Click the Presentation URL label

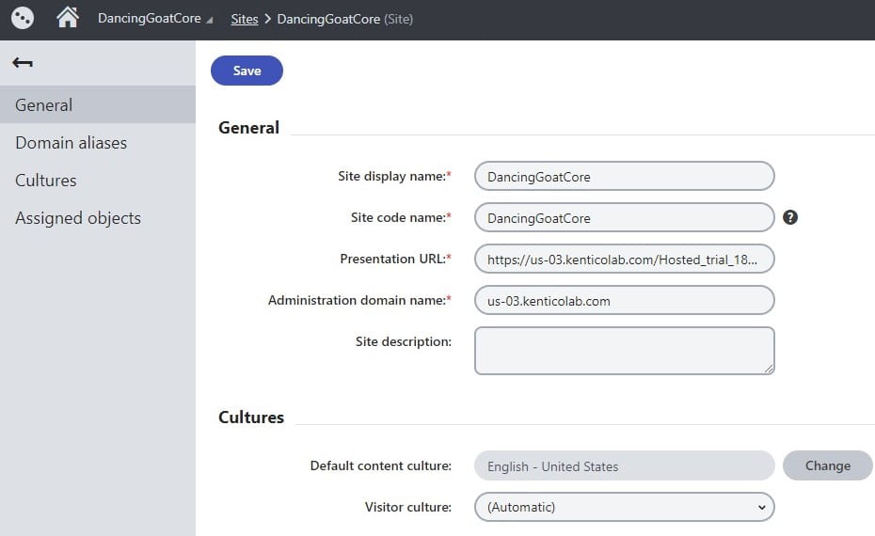click(x=395, y=259)
